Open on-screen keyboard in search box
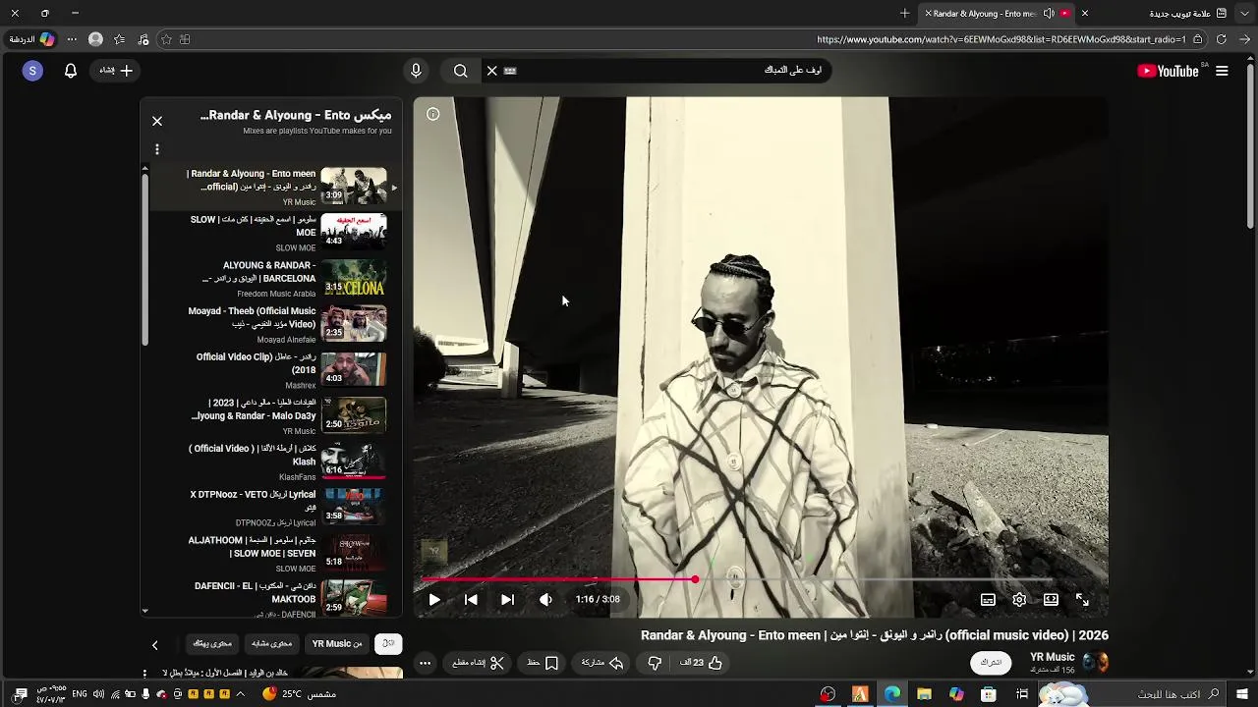Viewport: 1258px width, 707px height. click(510, 71)
